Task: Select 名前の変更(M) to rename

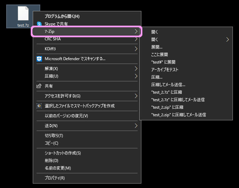Action: coord(87,168)
